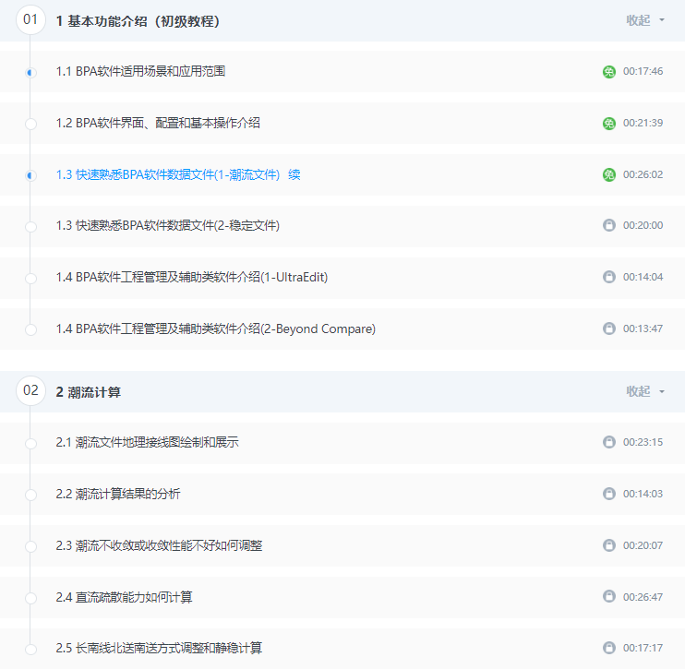Click duration 00:26:47
The width and height of the screenshot is (685, 669).
643,596
